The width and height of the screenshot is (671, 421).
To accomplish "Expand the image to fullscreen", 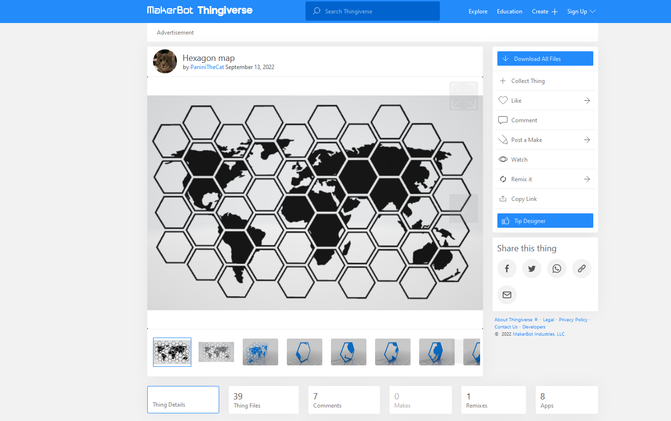I will (x=464, y=96).
